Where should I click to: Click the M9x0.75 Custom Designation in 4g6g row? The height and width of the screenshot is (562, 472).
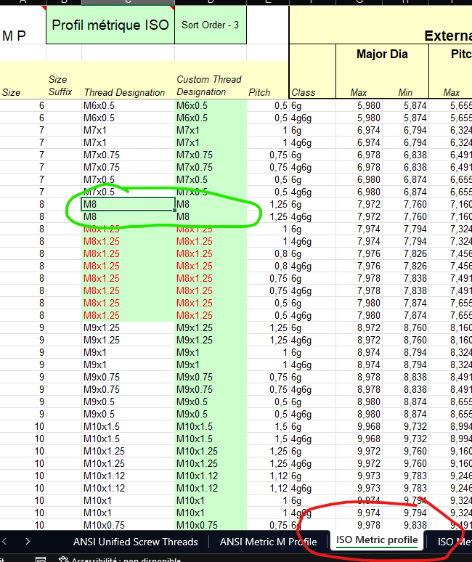click(211, 389)
